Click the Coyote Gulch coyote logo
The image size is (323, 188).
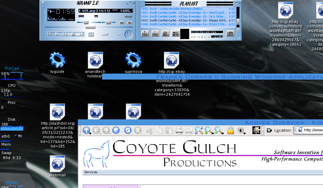(x=97, y=154)
